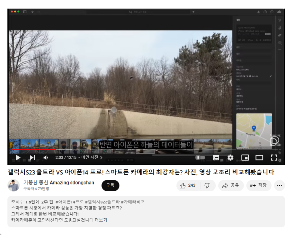Toggle autoplay switch
Viewport: 286px width, 235px height.
(x=200, y=157)
